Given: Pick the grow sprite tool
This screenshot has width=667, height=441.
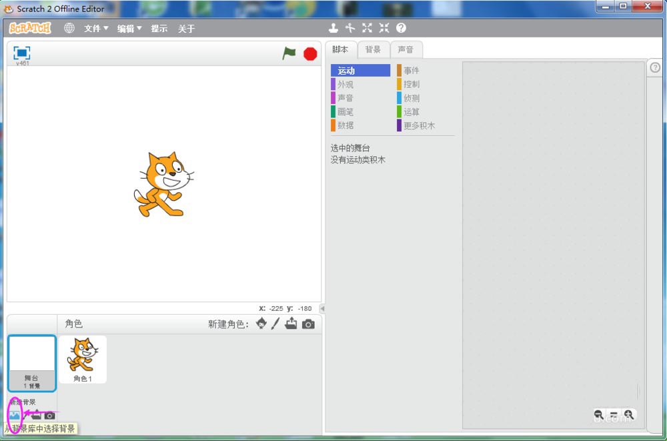Looking at the screenshot, I should click(367, 28).
